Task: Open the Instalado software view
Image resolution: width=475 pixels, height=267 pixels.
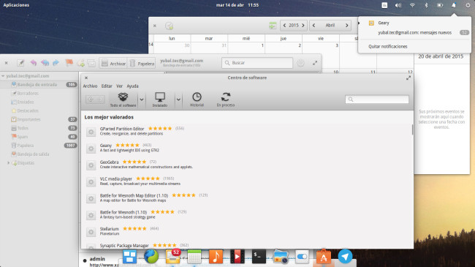Action: point(159,99)
